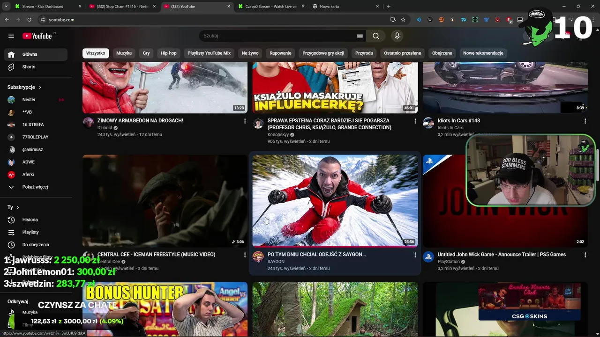600x337 pixels.
Task: Play the skier PO TYM DNIU thumbnail
Action: click(x=335, y=201)
